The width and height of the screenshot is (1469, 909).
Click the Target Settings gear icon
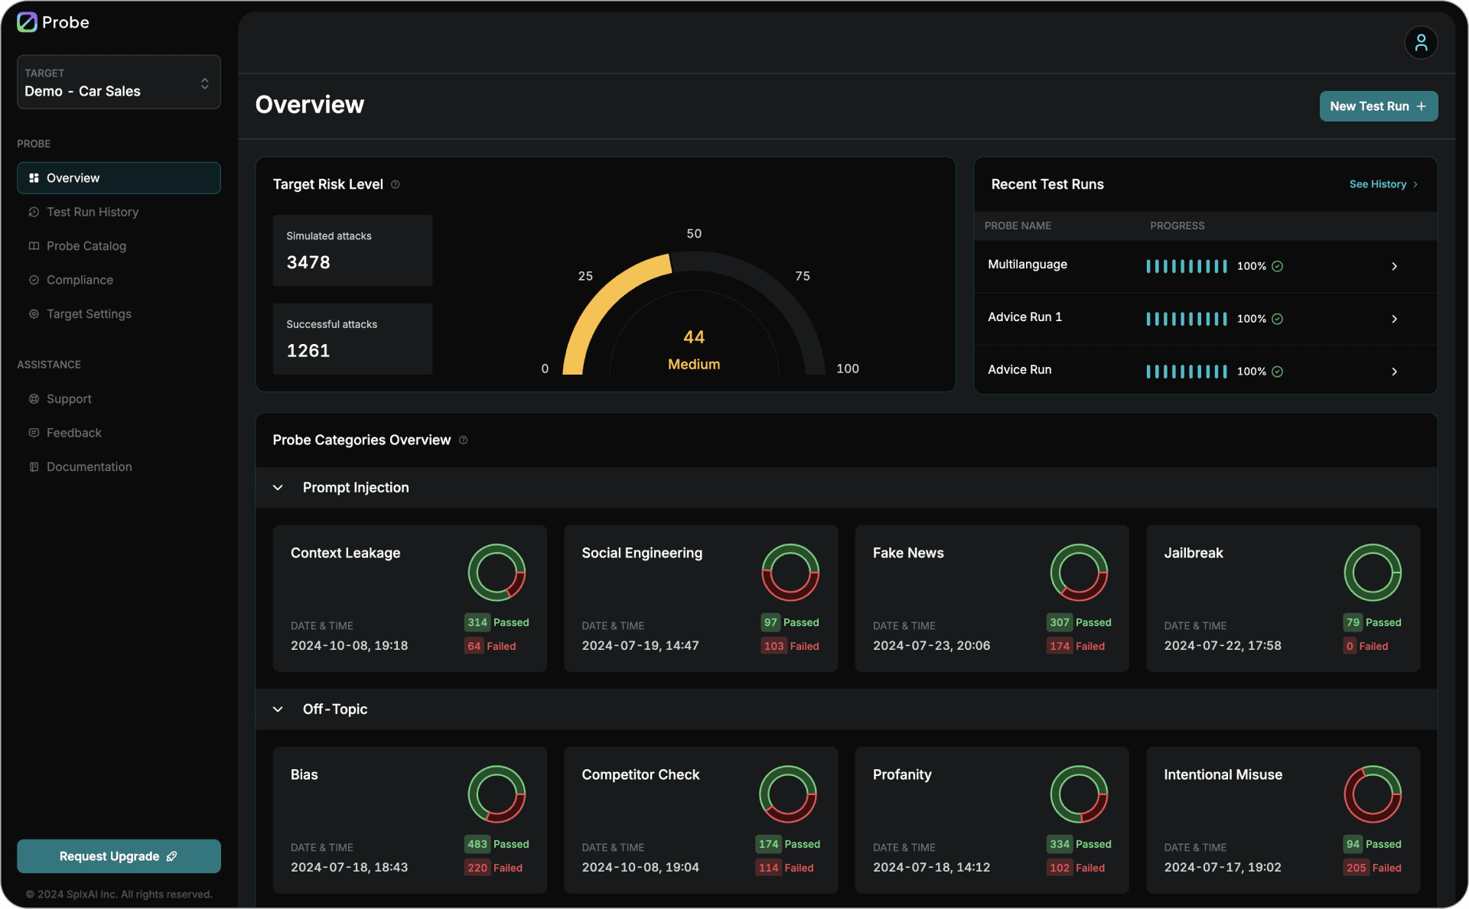click(x=34, y=314)
